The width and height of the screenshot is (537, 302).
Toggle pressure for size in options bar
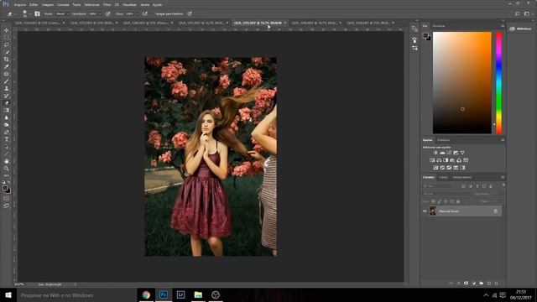(190, 13)
